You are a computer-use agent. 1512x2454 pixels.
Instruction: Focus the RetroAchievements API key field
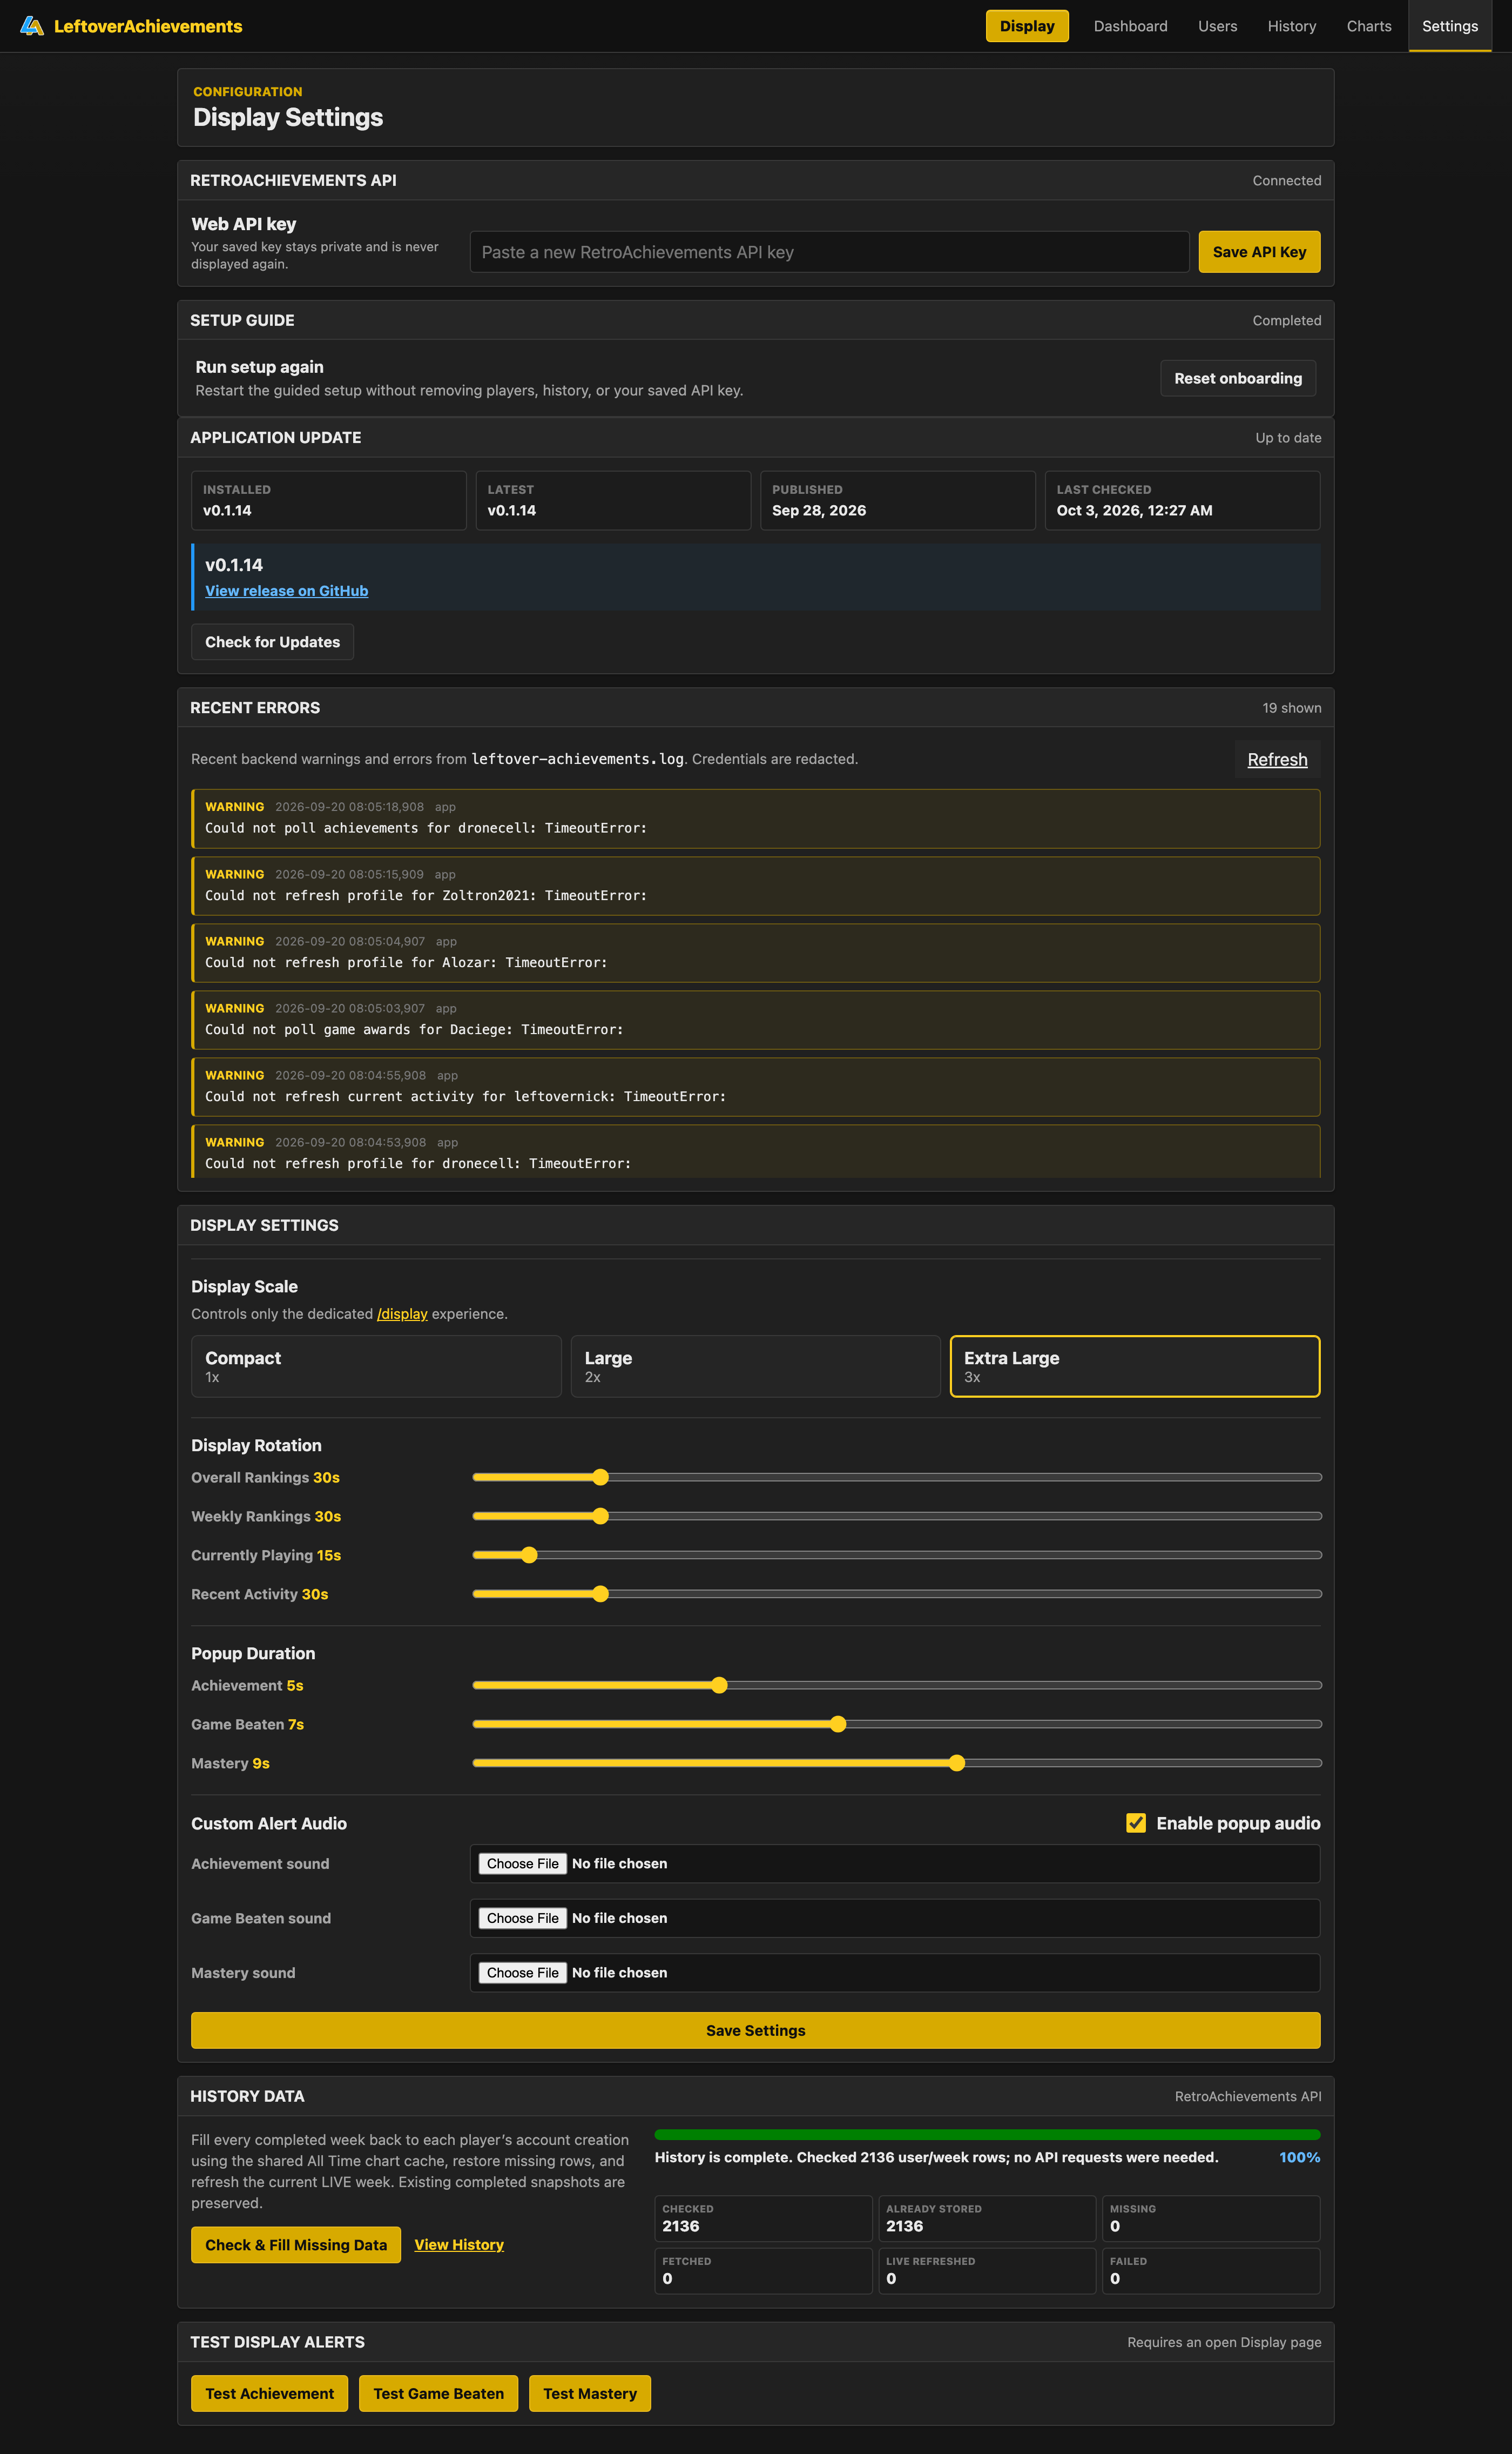[x=829, y=252]
